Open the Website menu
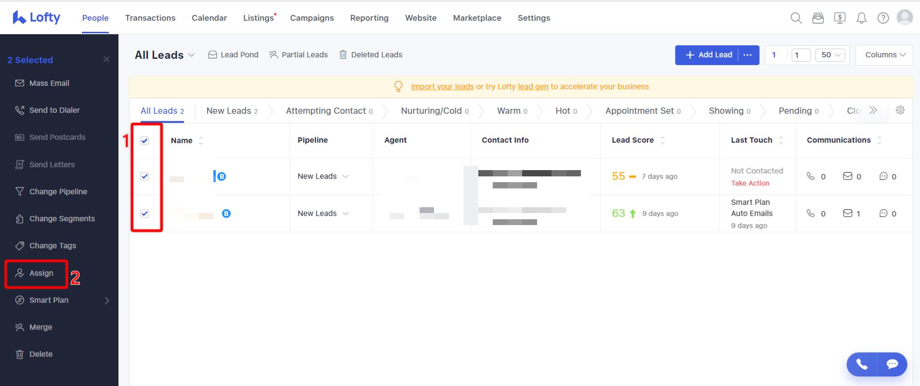Image resolution: width=920 pixels, height=386 pixels. point(421,18)
